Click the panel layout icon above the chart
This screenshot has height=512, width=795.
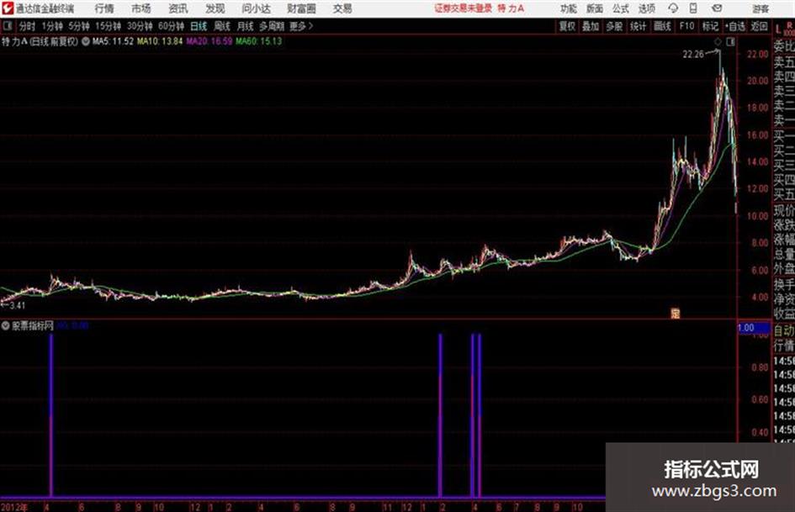click(730, 42)
